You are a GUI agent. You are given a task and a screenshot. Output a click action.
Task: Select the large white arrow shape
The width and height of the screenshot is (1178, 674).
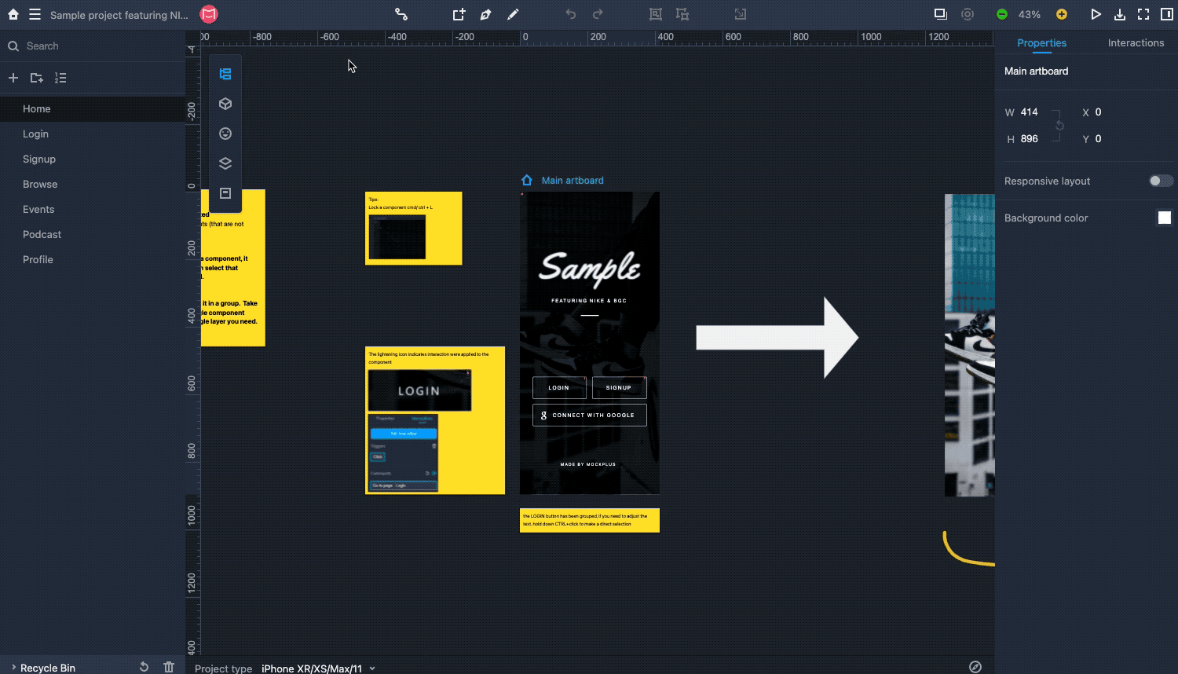pyautogui.click(x=777, y=338)
